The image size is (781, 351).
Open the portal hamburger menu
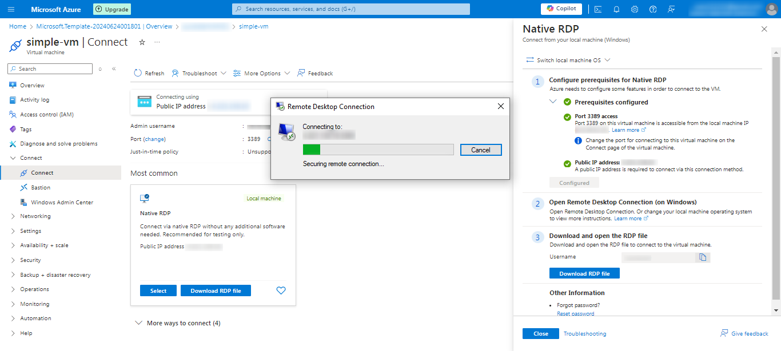[11, 9]
